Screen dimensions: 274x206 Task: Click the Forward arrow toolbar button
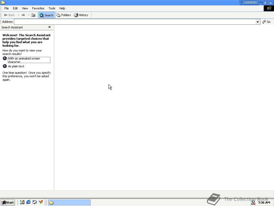23,15
